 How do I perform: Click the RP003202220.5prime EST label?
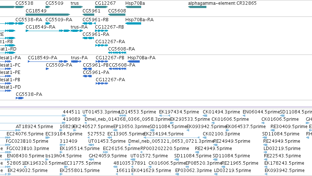[165, 149]
